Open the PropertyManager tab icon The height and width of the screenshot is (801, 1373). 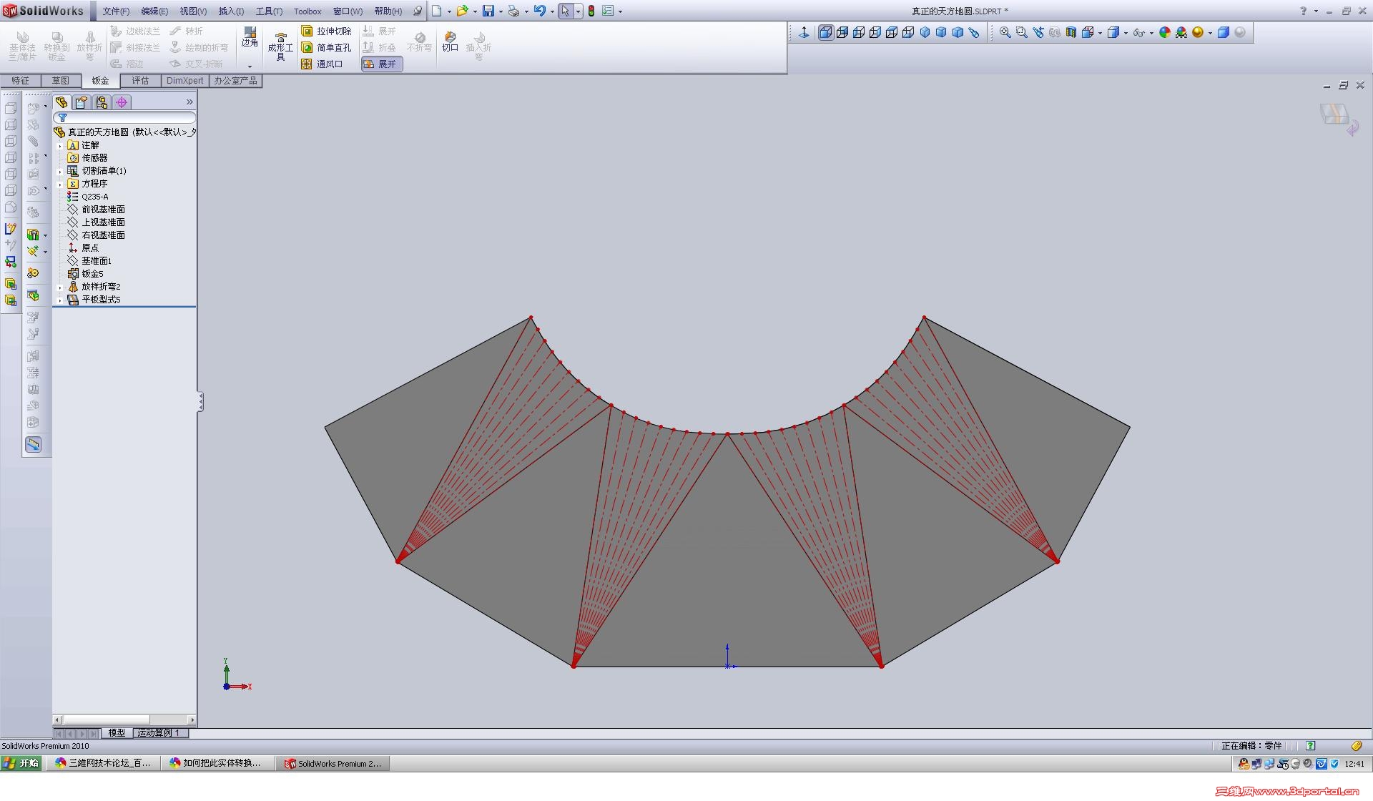(x=82, y=102)
